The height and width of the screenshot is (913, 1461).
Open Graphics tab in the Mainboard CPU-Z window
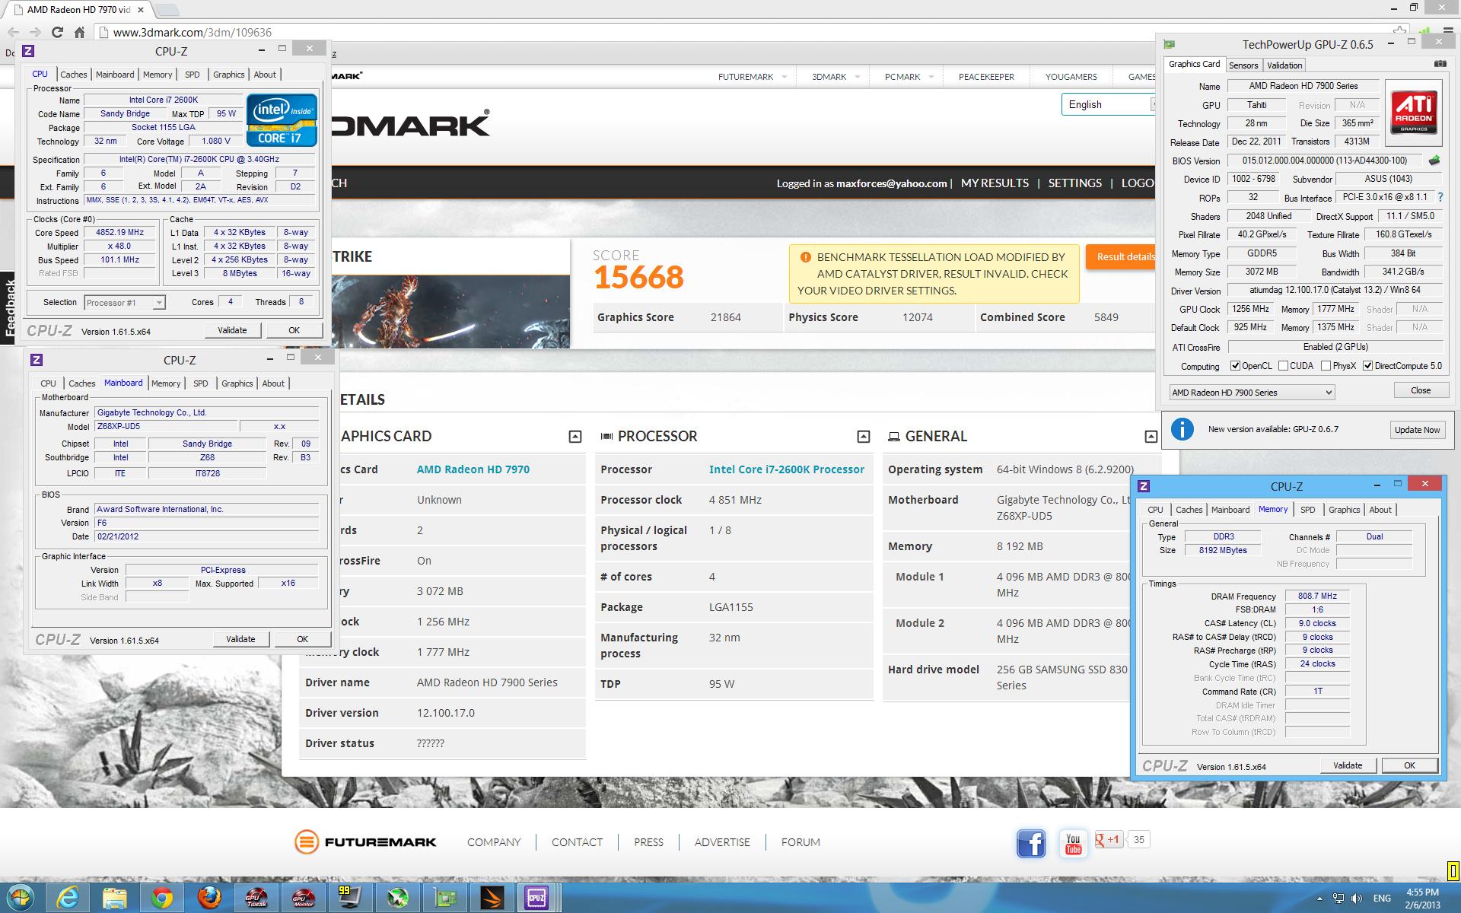pos(237,383)
